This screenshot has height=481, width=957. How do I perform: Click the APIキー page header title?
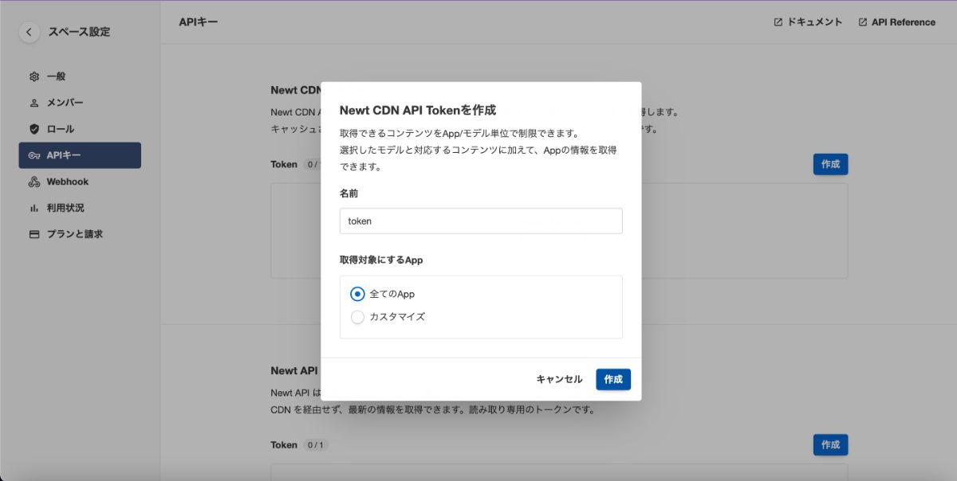pyautogui.click(x=199, y=22)
